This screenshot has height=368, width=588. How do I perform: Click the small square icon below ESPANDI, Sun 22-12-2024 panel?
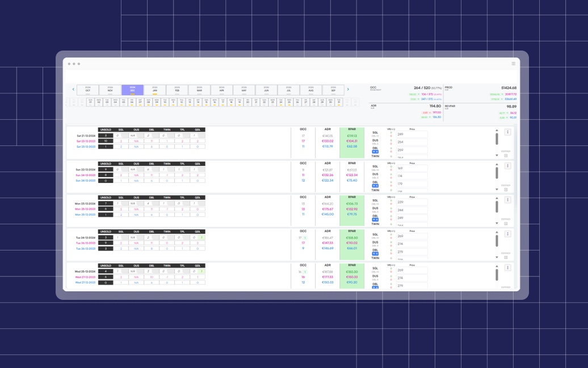[506, 190]
